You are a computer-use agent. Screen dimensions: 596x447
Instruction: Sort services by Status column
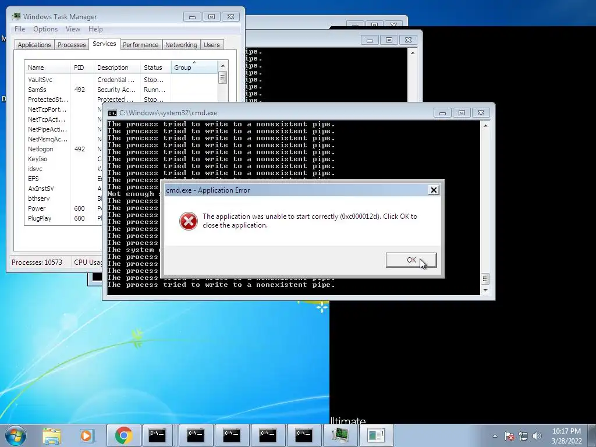[x=156, y=68]
